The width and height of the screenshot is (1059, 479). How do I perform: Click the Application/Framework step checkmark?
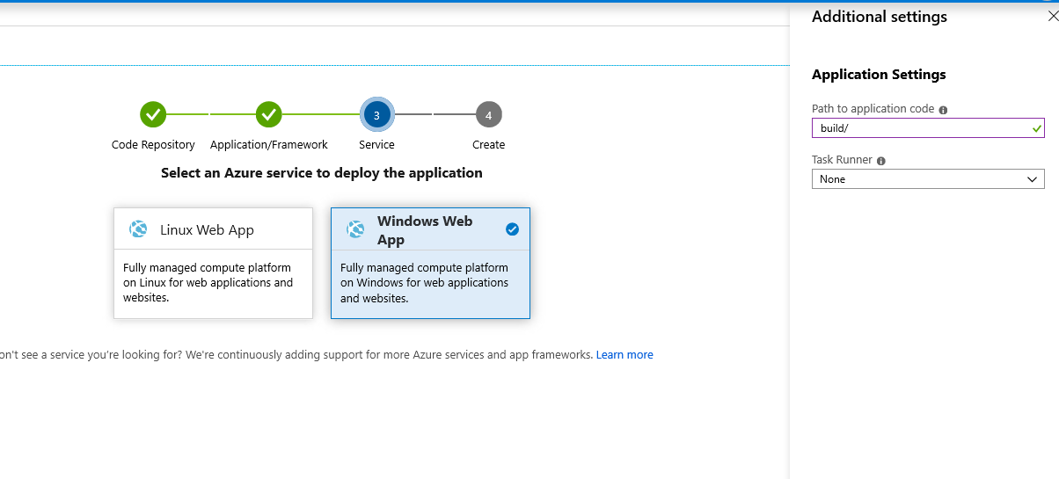(x=268, y=114)
